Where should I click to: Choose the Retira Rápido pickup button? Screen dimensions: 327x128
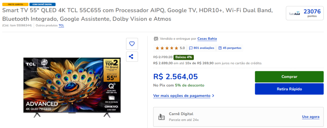click(289, 89)
